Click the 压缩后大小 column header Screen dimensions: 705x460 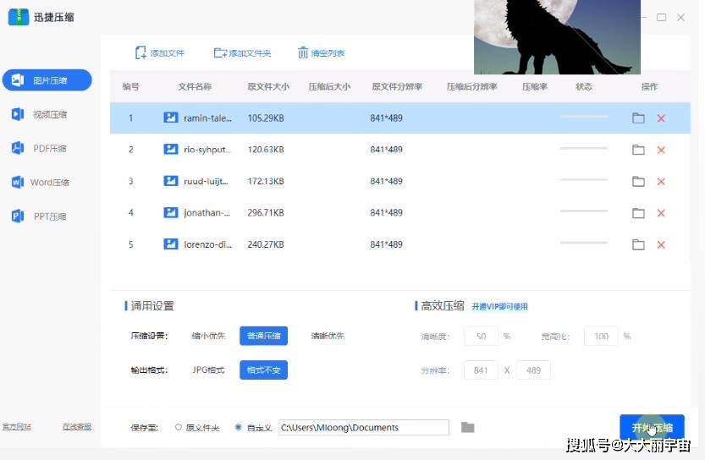pyautogui.click(x=329, y=86)
